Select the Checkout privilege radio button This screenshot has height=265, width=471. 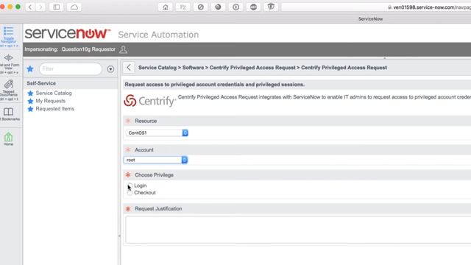point(130,193)
